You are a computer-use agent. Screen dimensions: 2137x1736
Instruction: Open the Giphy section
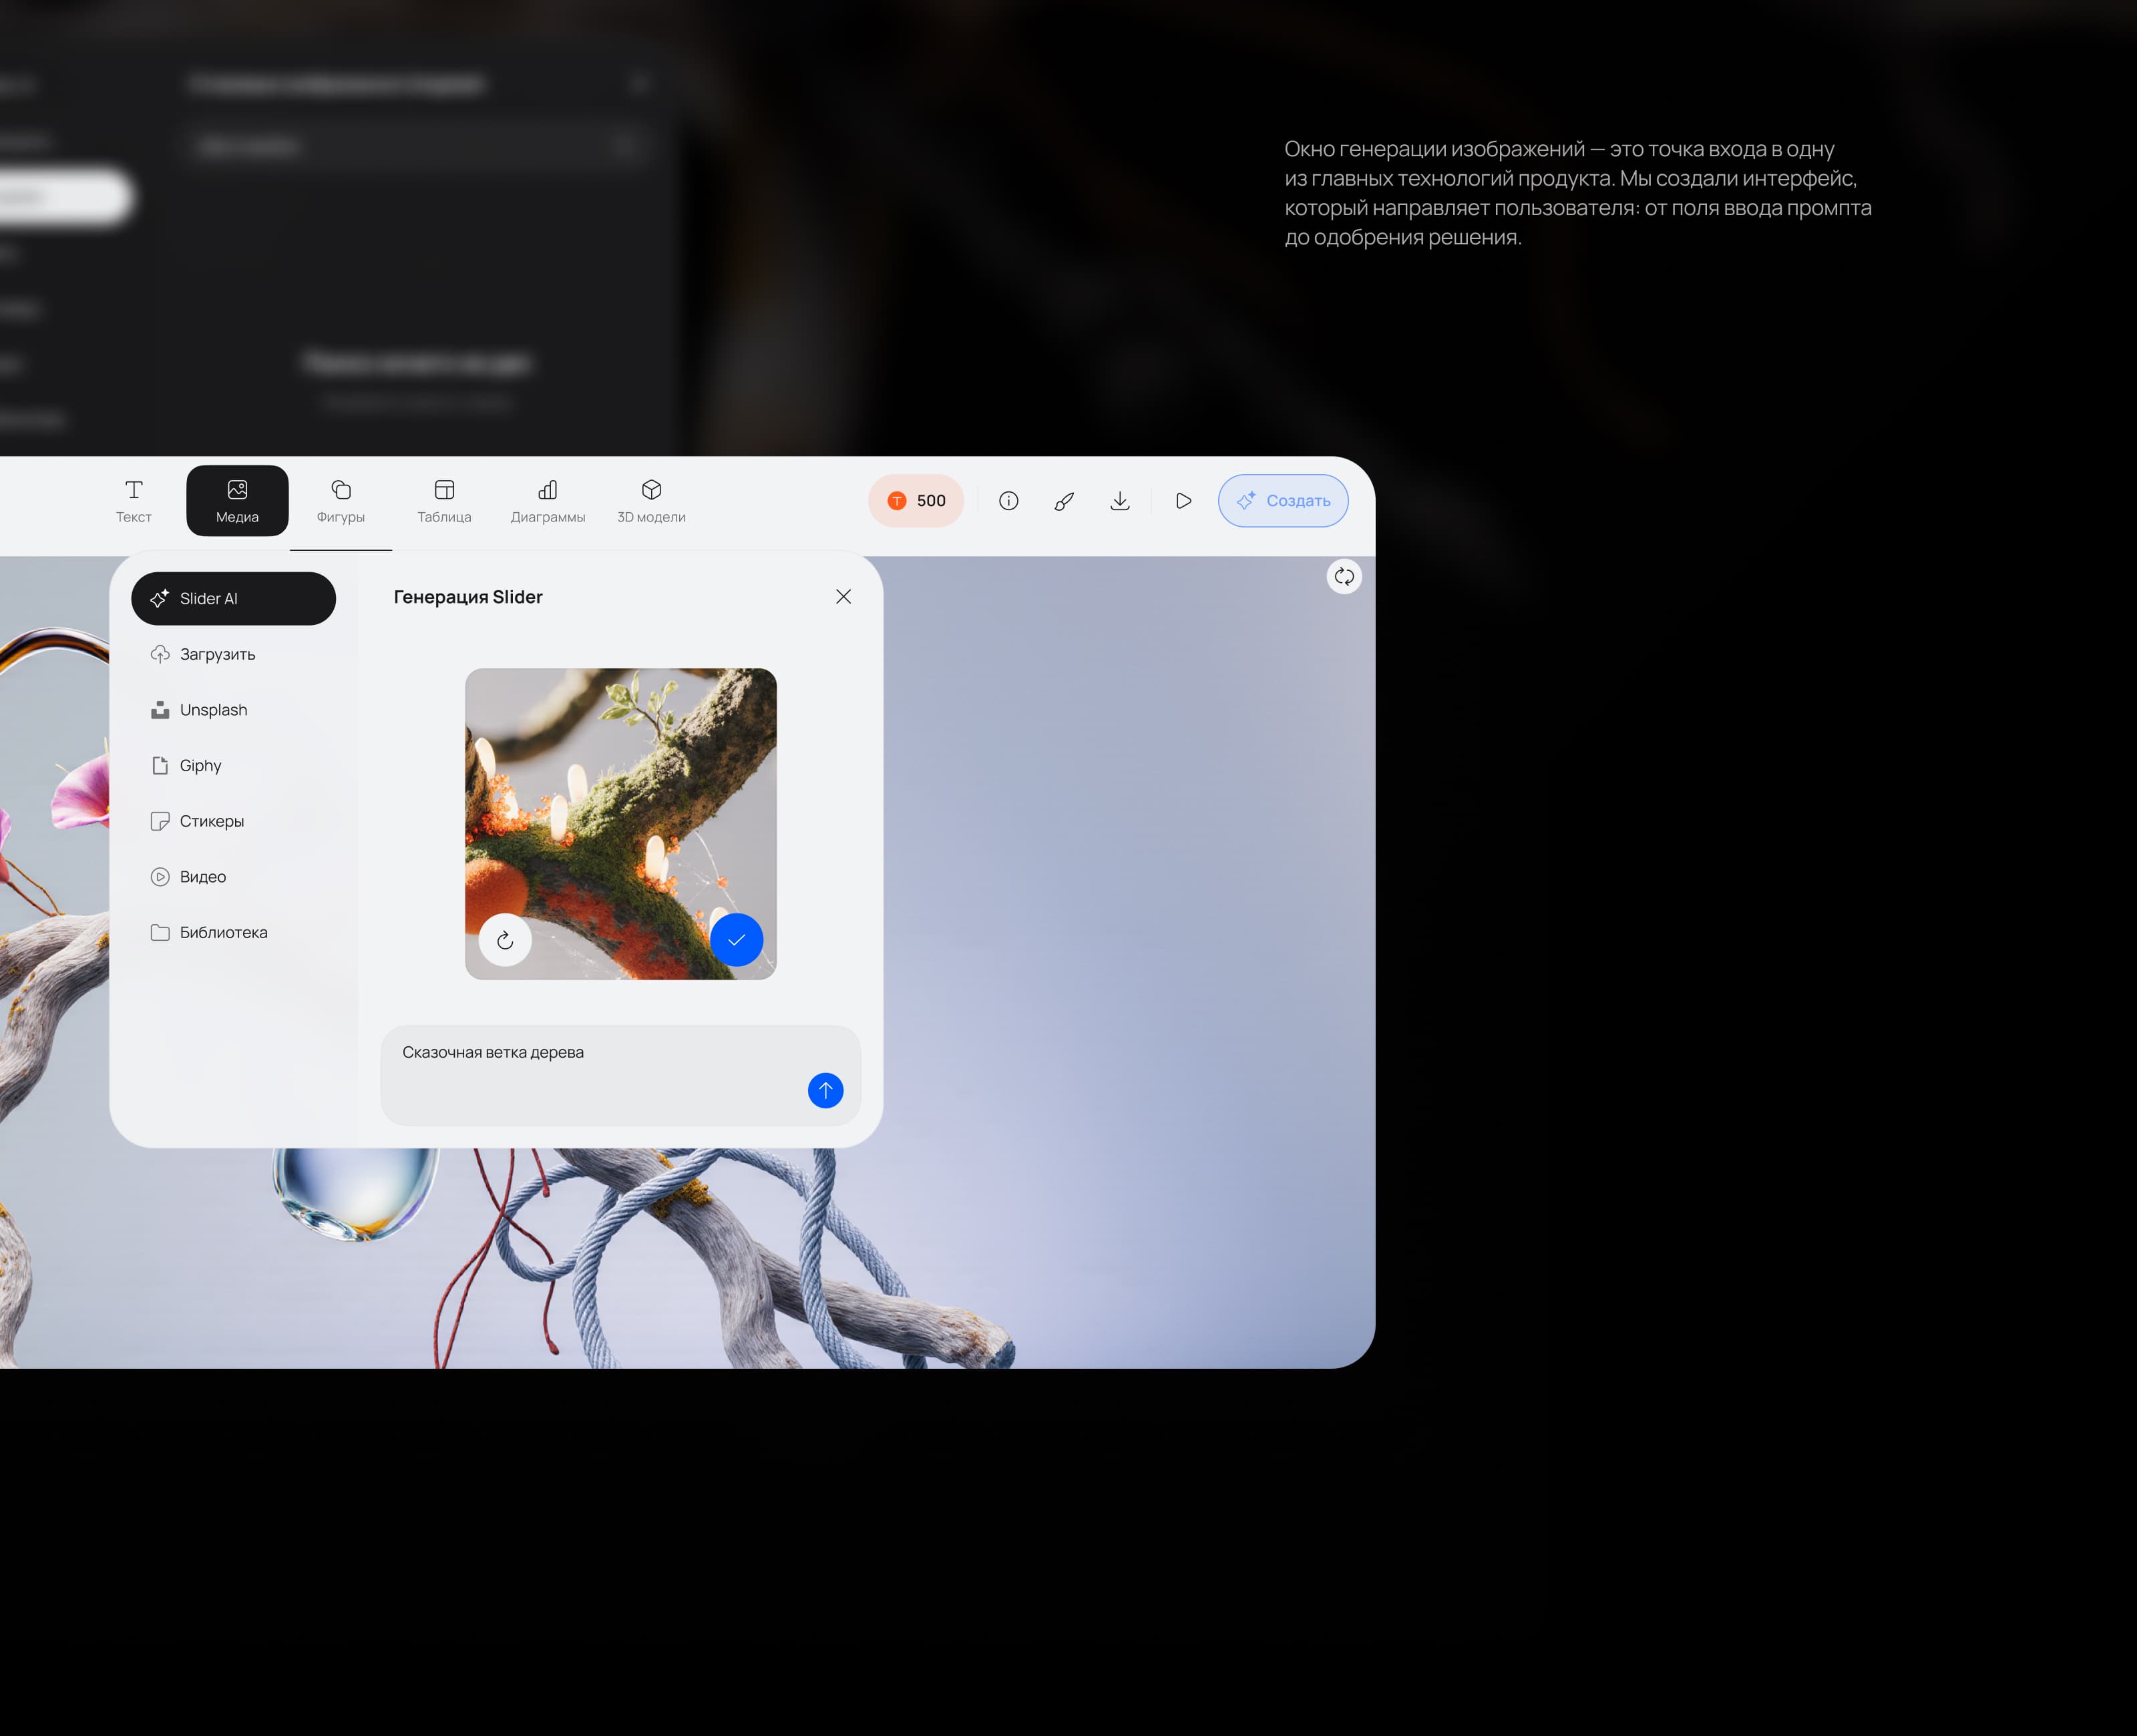pos(200,765)
